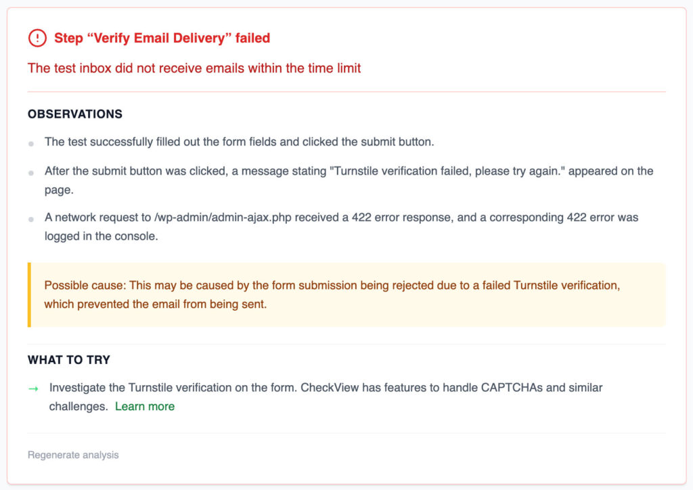The height and width of the screenshot is (490, 693).
Task: Click the observation about filling out form fields
Action: (239, 141)
